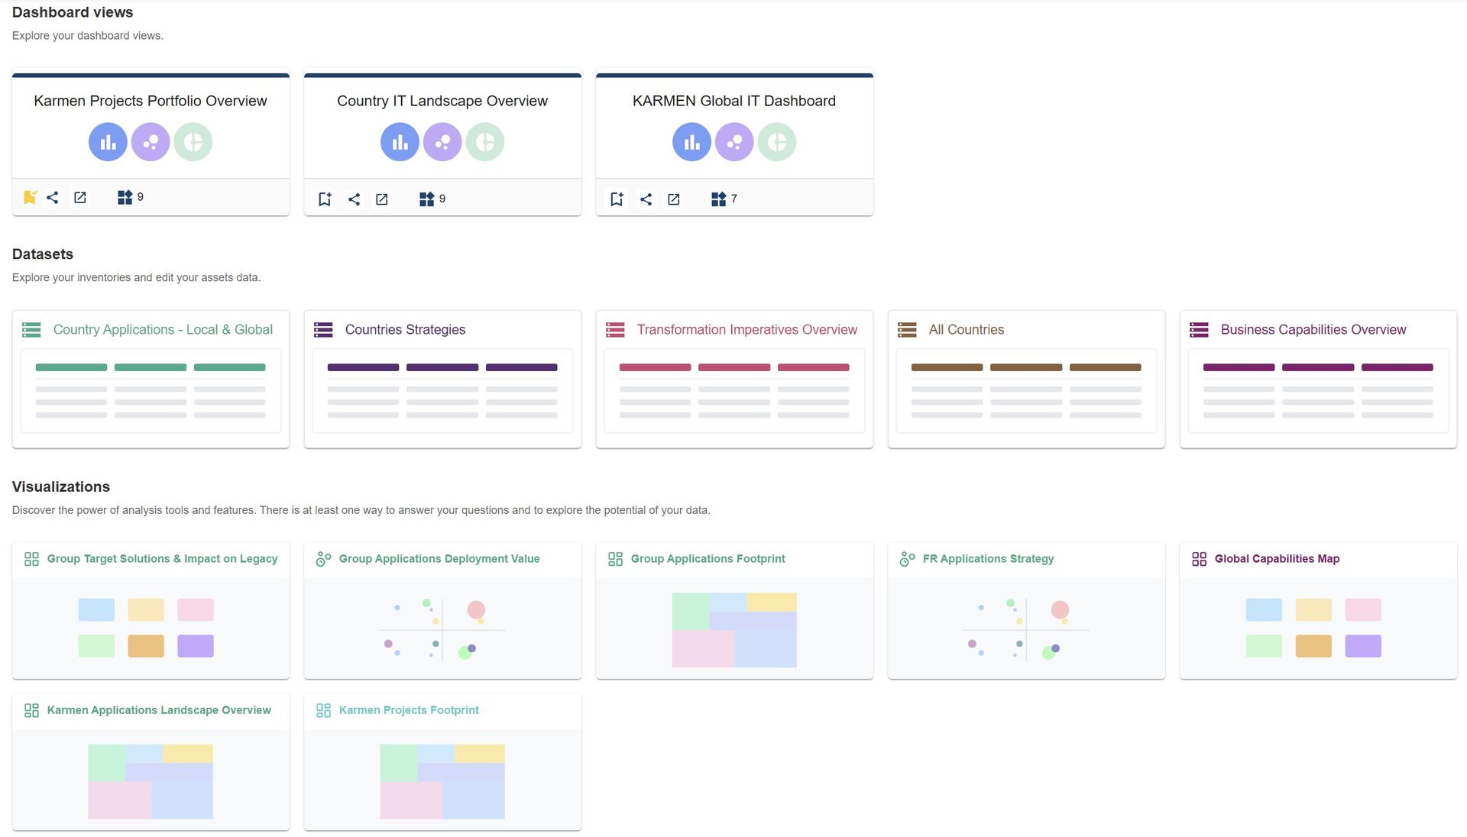Open Karmen Projects Portfolio Overview in new window

[80, 198]
